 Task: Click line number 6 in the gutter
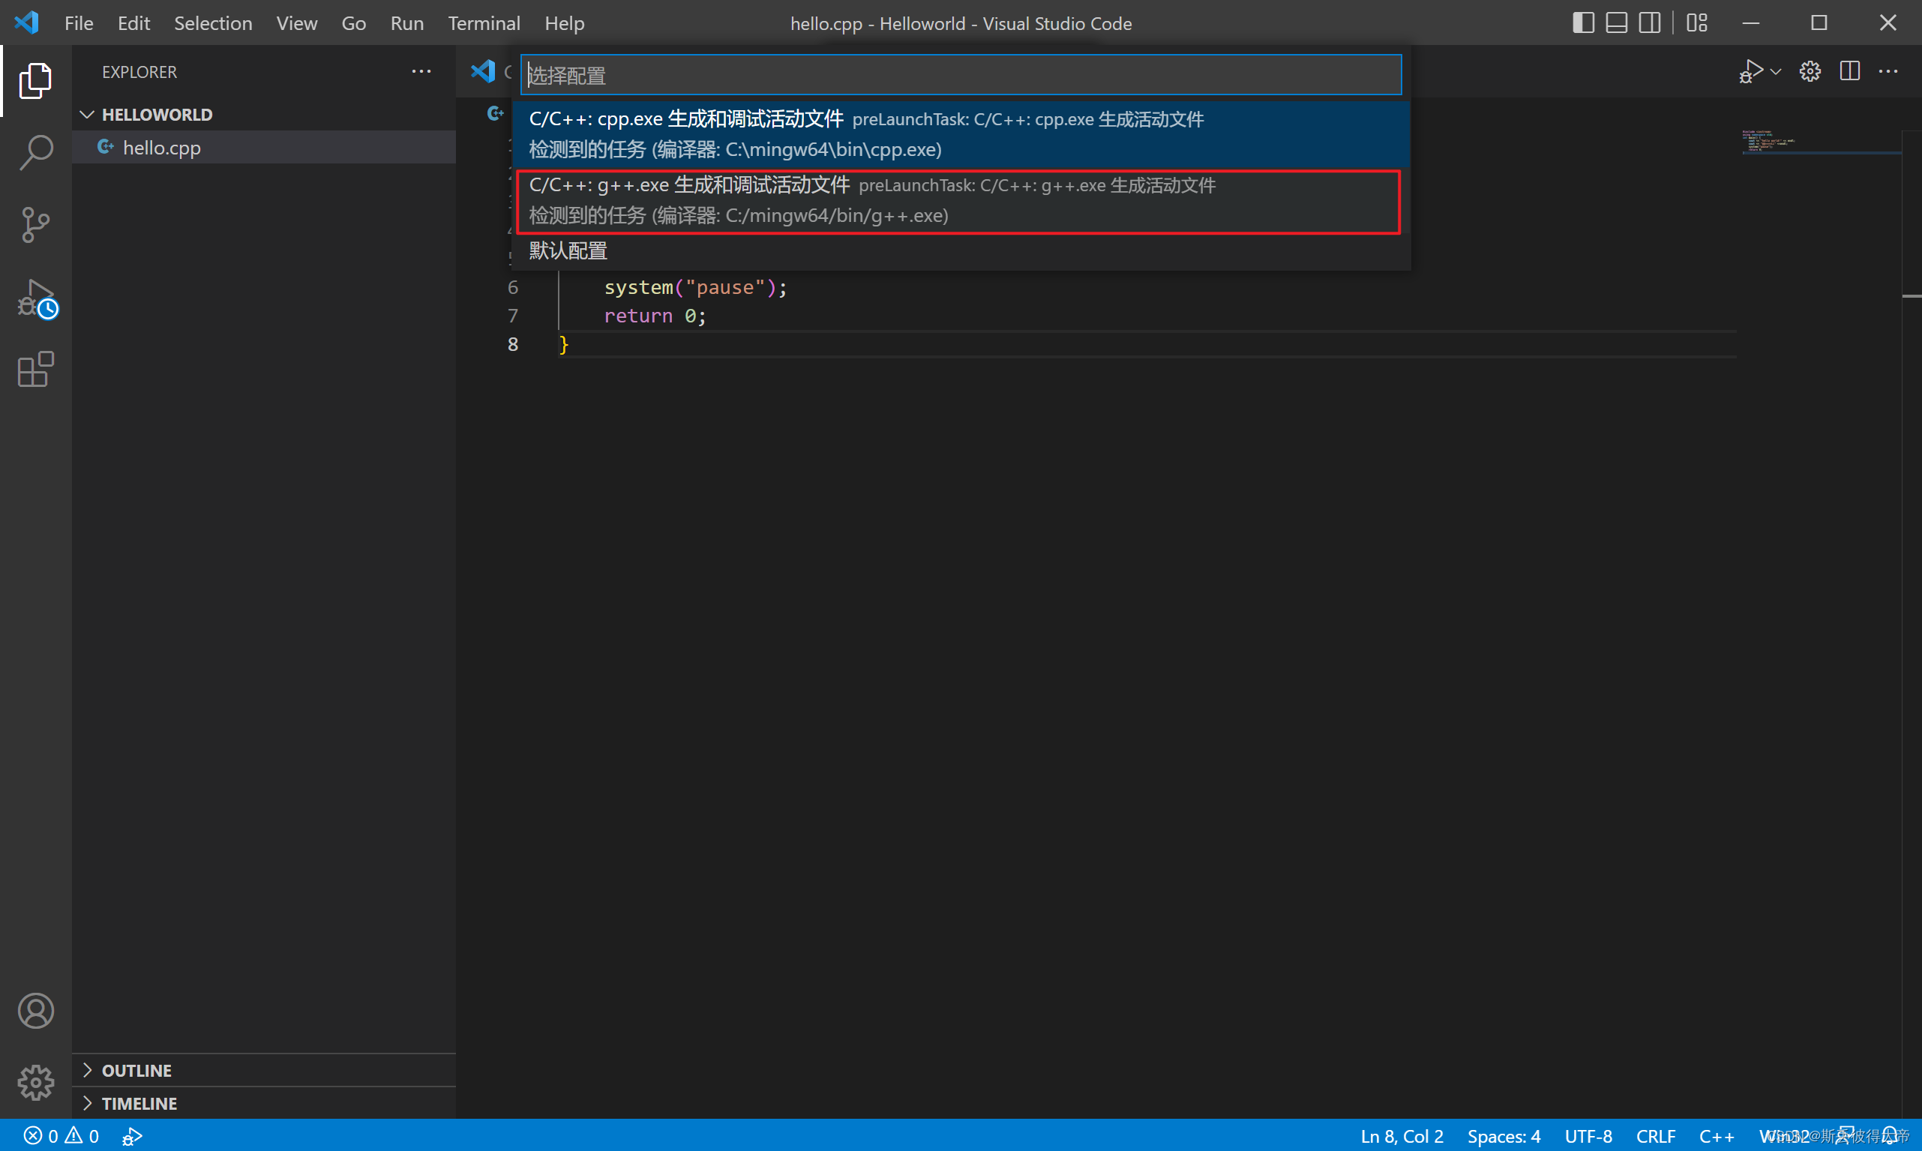513,288
